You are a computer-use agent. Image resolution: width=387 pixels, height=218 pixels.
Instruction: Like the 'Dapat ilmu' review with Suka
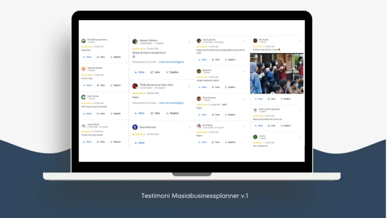pos(101,57)
